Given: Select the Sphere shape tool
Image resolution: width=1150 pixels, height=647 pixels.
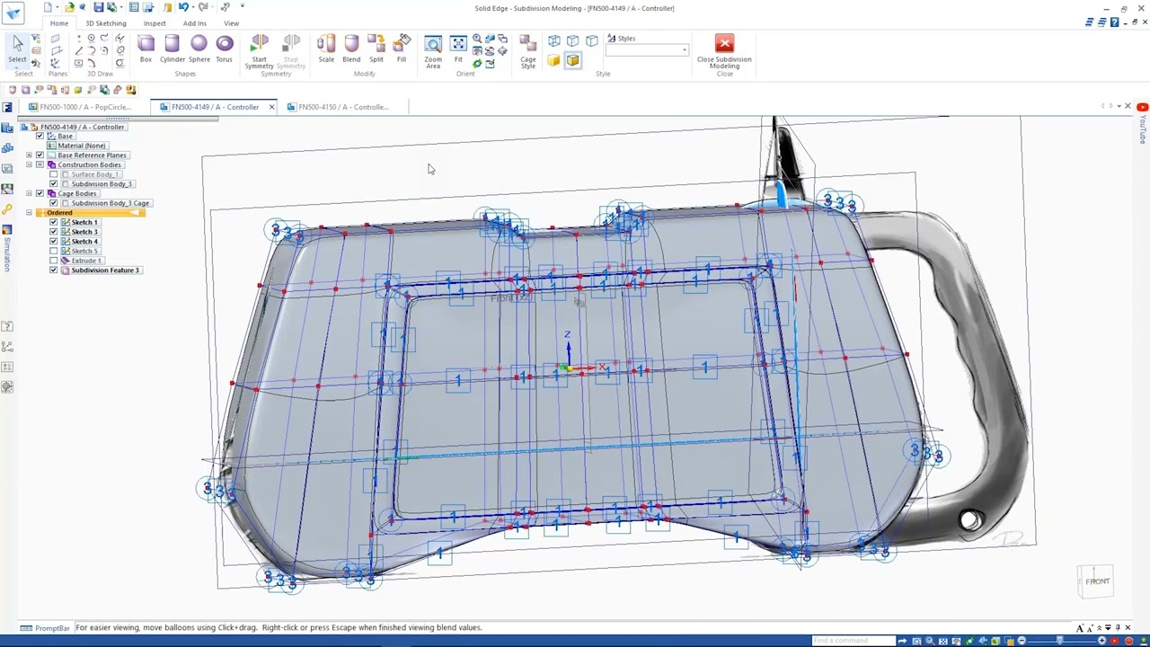Looking at the screenshot, I should [199, 49].
